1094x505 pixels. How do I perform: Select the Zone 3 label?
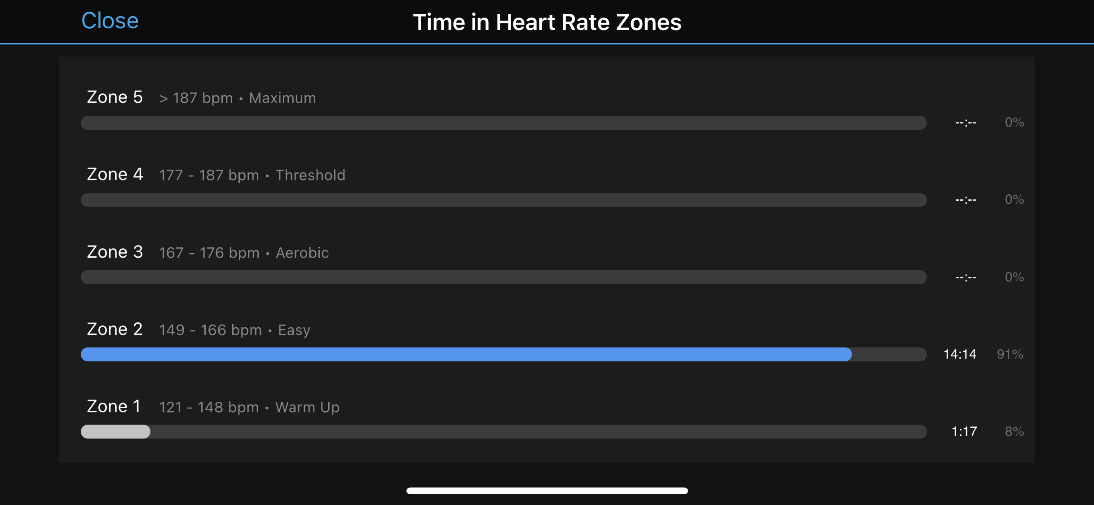click(x=115, y=252)
